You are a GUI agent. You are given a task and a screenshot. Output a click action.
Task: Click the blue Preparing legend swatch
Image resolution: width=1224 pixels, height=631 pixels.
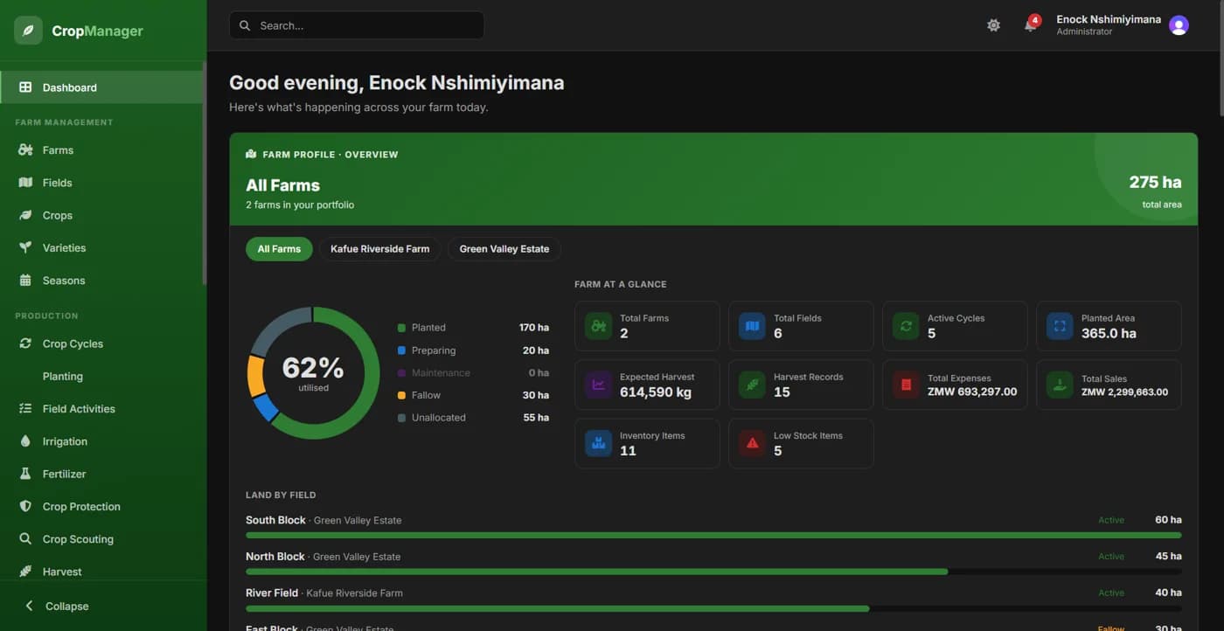coord(401,350)
